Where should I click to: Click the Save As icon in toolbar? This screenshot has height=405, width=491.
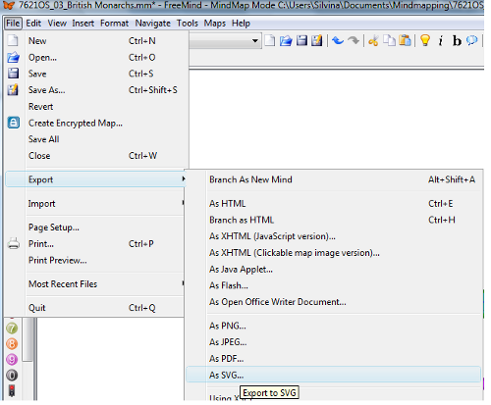[317, 41]
